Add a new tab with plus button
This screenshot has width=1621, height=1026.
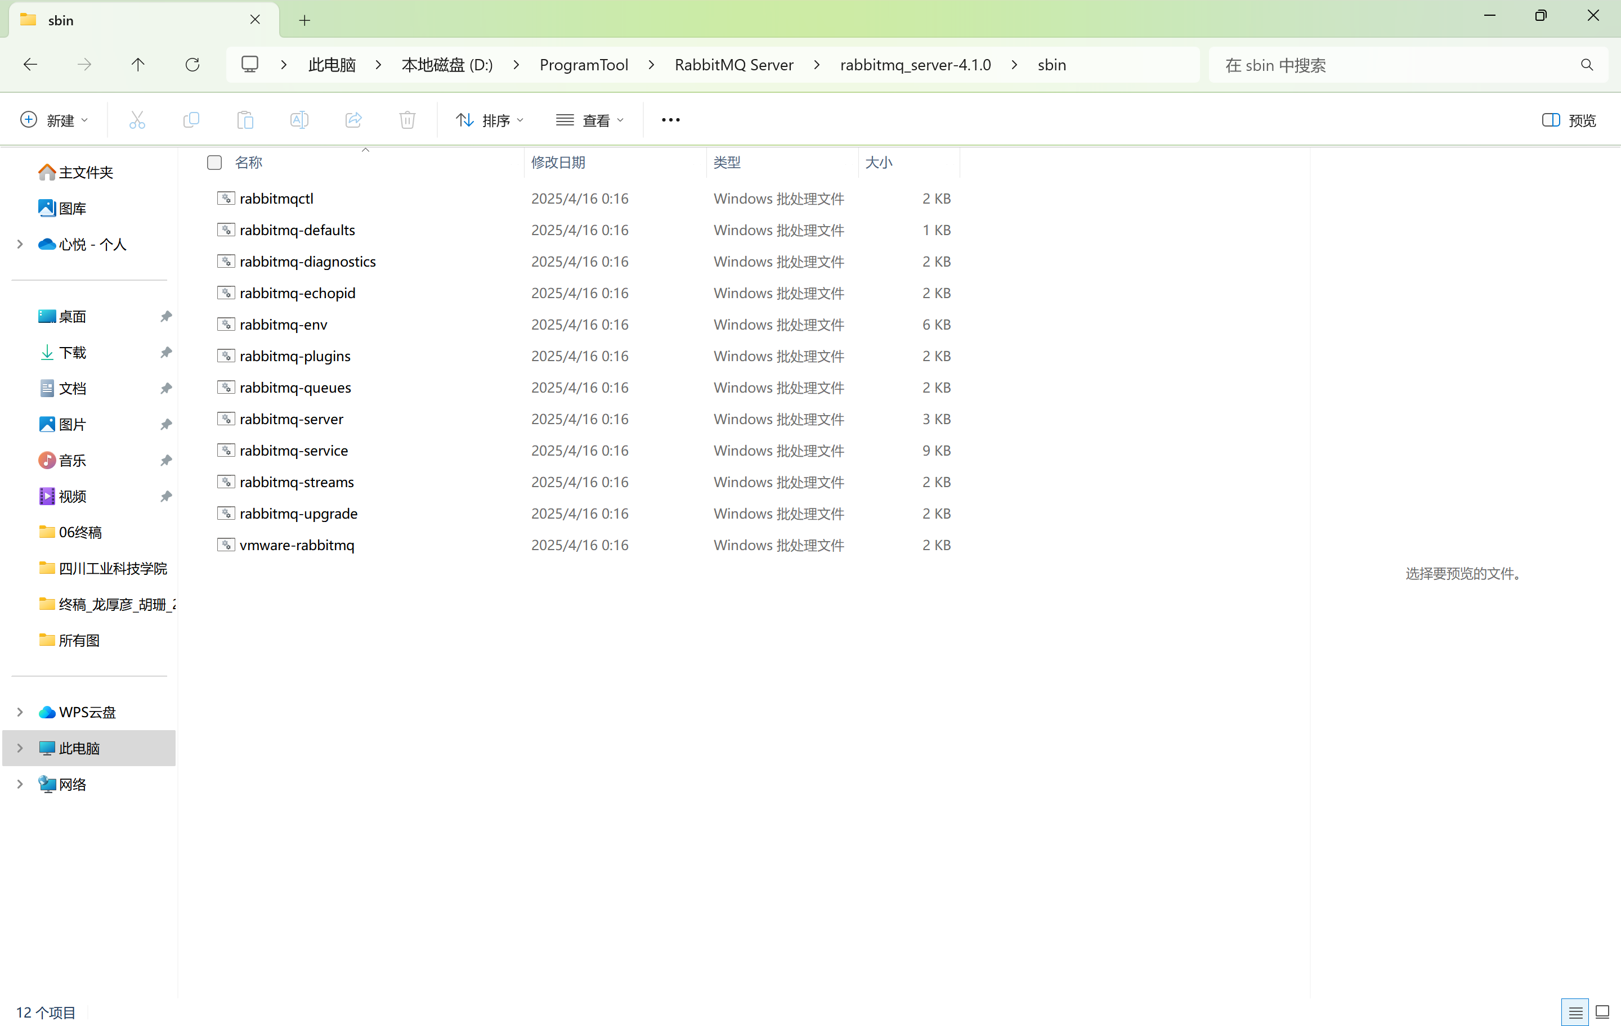click(x=305, y=20)
